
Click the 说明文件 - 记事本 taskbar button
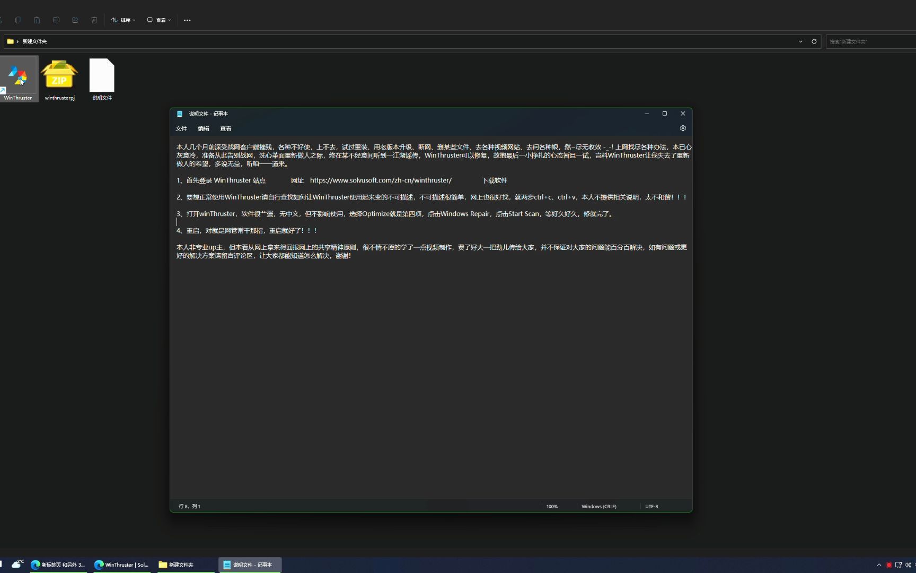(250, 565)
